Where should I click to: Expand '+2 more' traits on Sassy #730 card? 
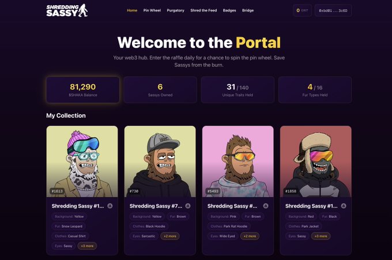(x=170, y=236)
